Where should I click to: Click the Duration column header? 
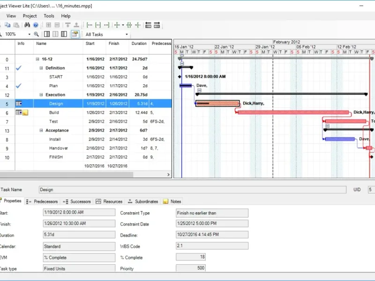point(139,44)
